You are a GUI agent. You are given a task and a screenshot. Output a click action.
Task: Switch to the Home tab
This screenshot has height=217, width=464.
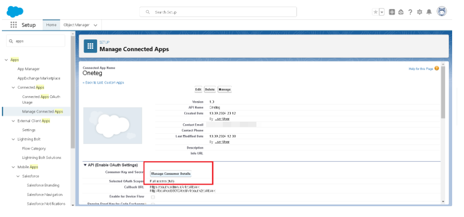[51, 25]
